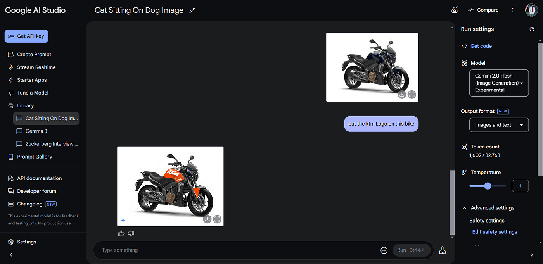543x264 pixels.
Task: Collapse the left sidebar with the arrow
Action: (x=11, y=255)
